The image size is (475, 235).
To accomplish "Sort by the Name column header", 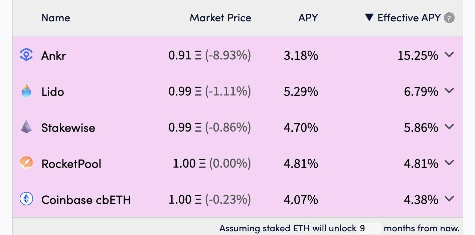I will [56, 18].
